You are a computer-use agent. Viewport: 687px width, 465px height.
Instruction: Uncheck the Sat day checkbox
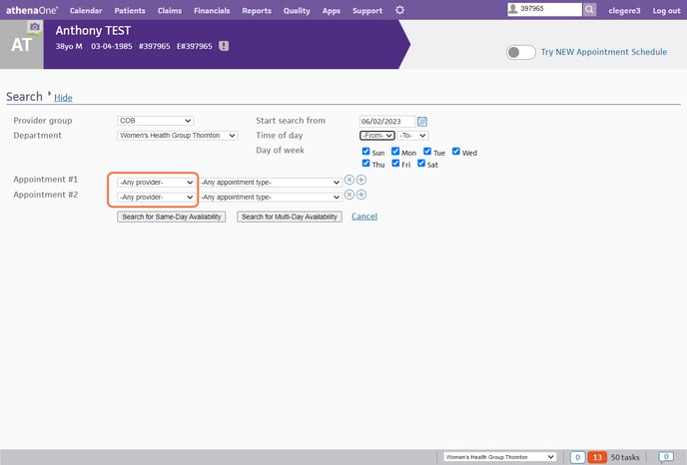tap(421, 164)
